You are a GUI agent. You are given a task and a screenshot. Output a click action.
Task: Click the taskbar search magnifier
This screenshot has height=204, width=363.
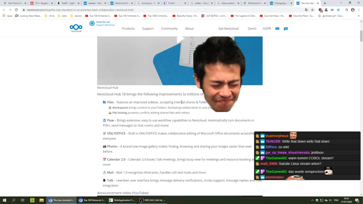(x=13, y=200)
